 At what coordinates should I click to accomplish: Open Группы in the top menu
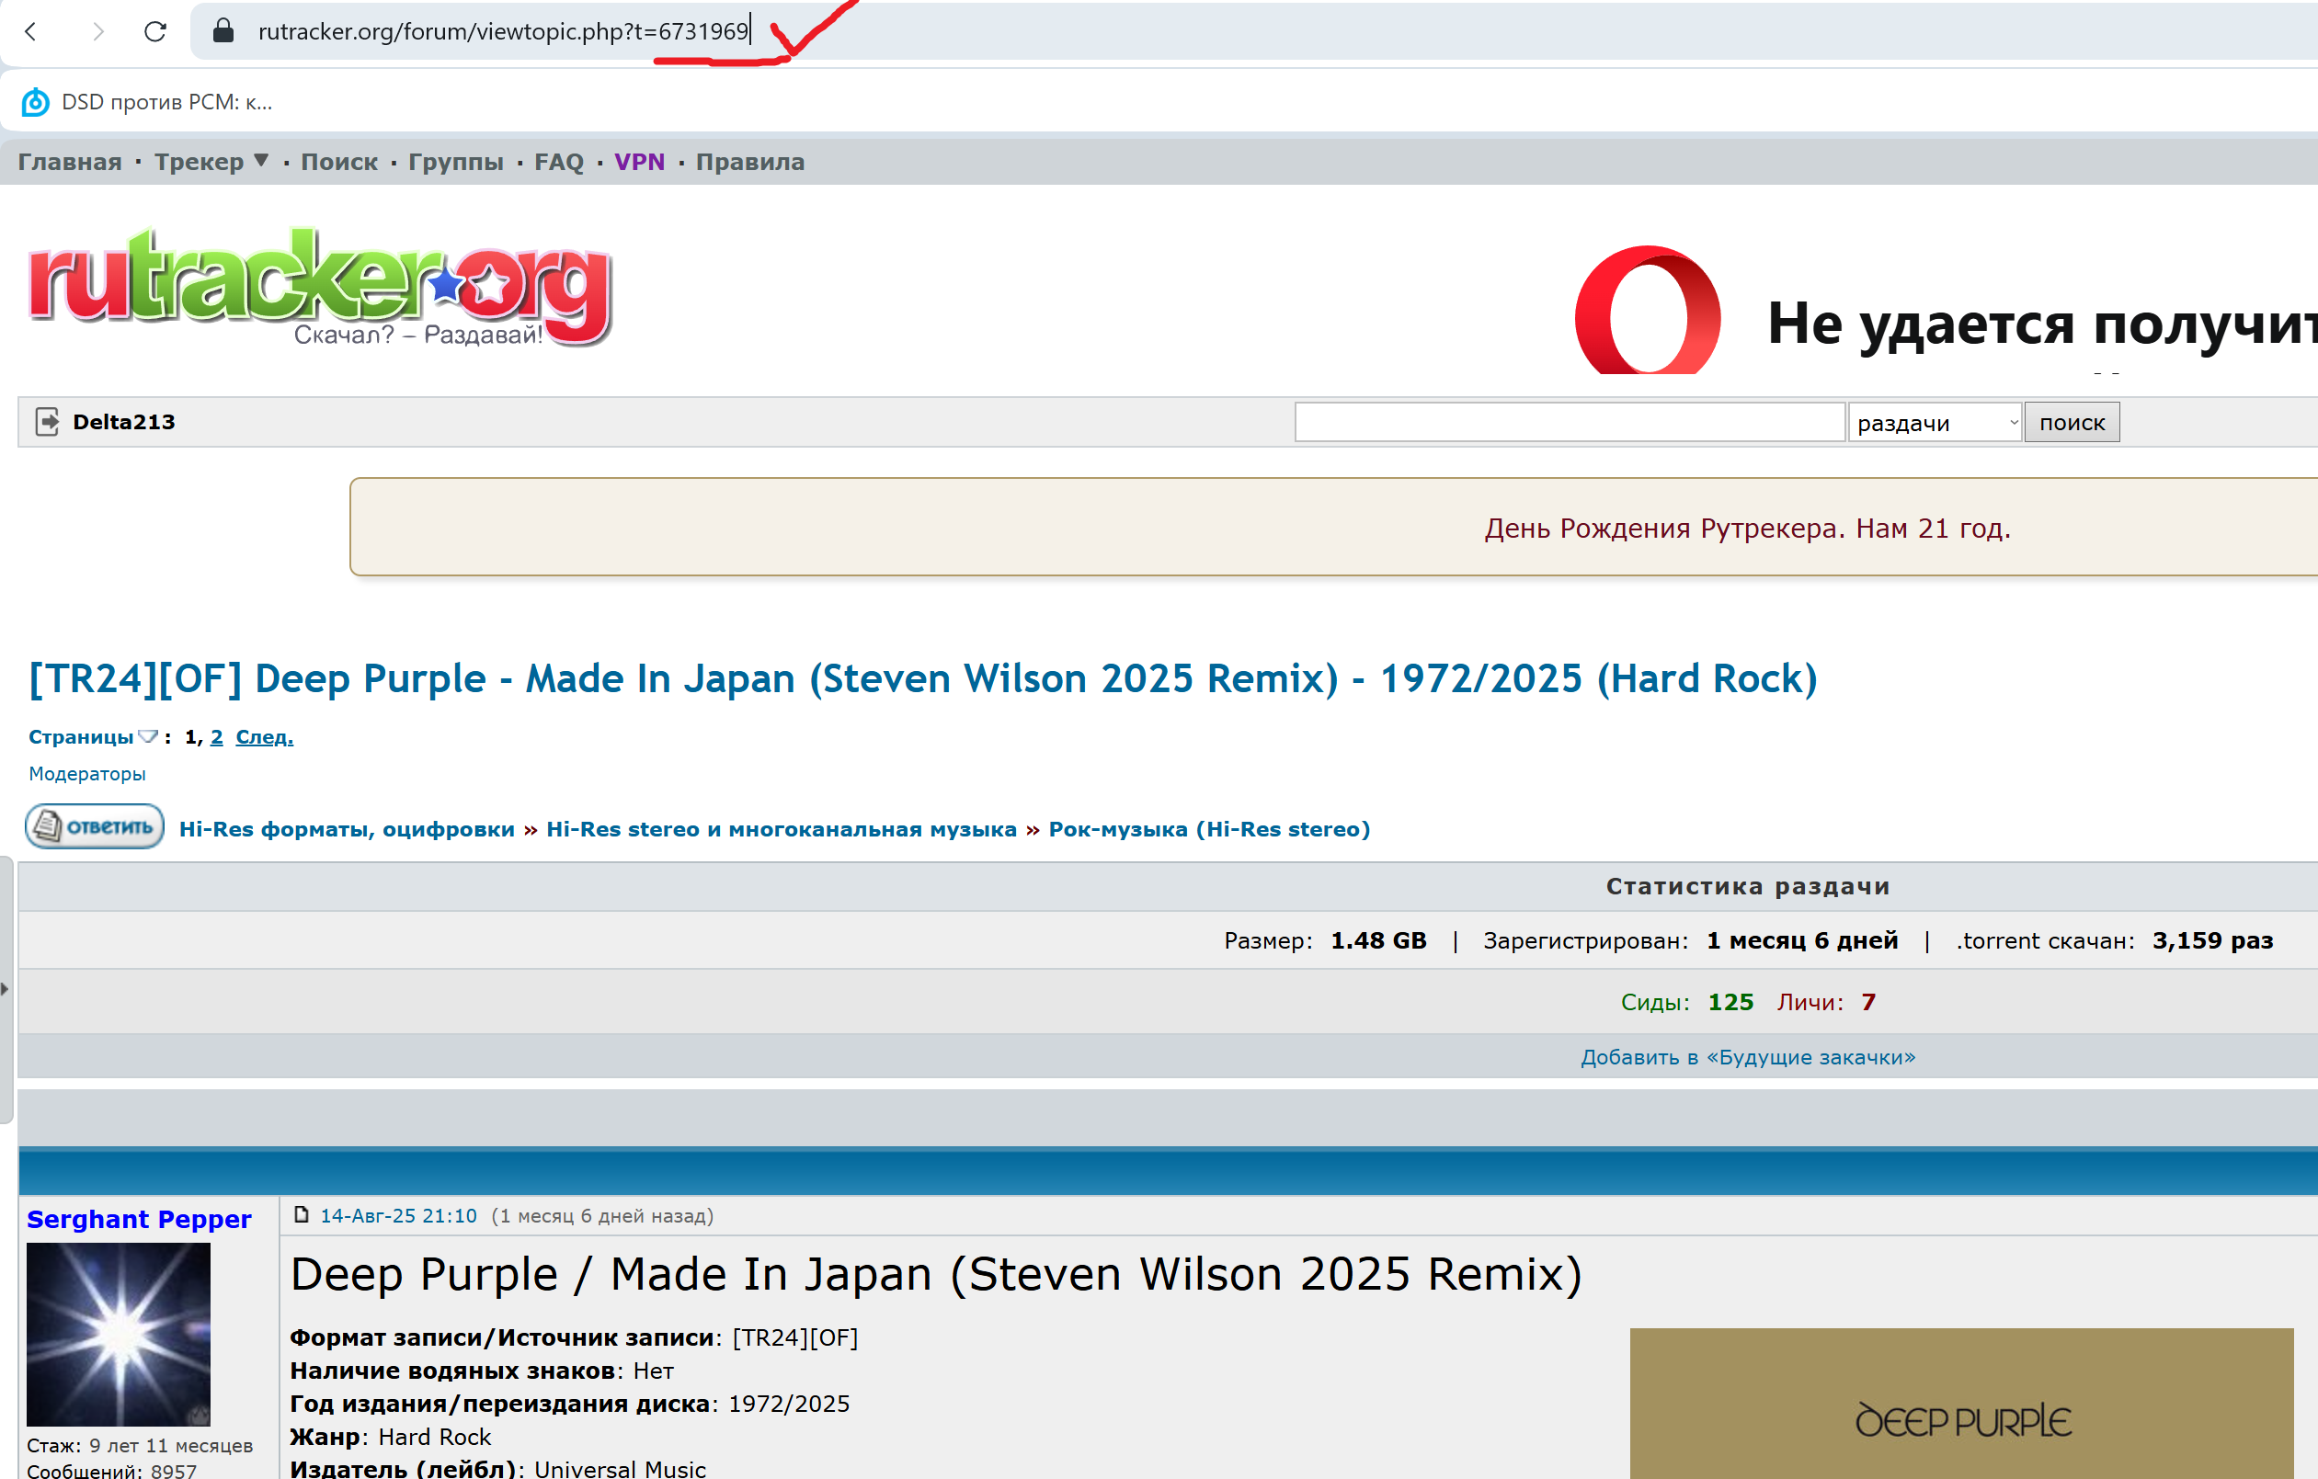[455, 162]
